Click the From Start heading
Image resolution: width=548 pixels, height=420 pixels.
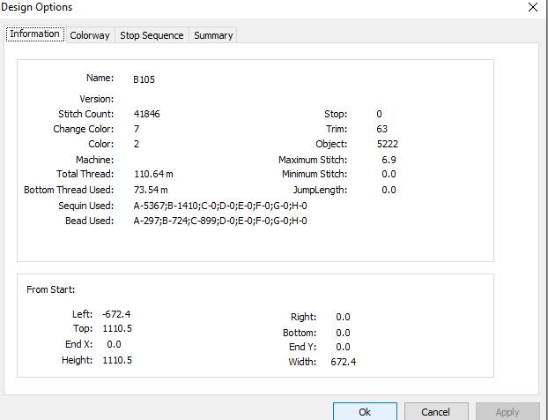pos(51,289)
